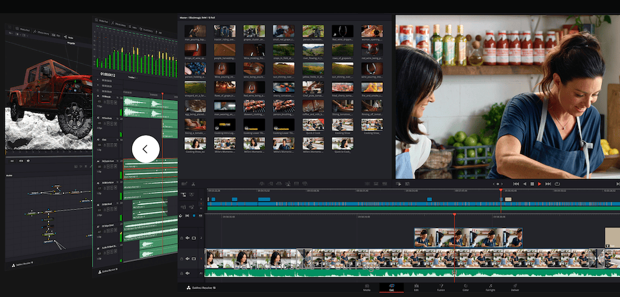Switch to the Edit page tab
This screenshot has height=297, width=620.
pyautogui.click(x=416, y=287)
